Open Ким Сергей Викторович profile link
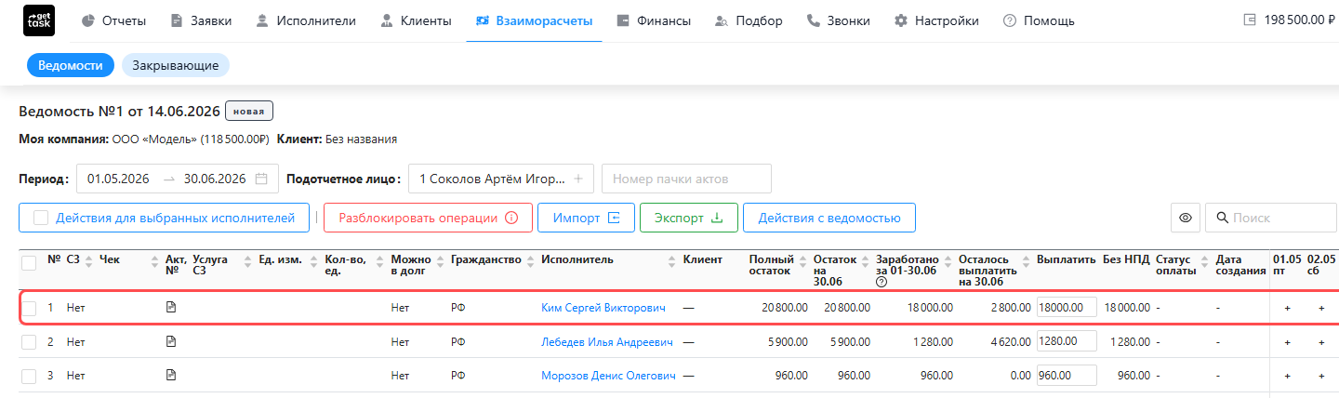1339x398 pixels. coord(603,308)
